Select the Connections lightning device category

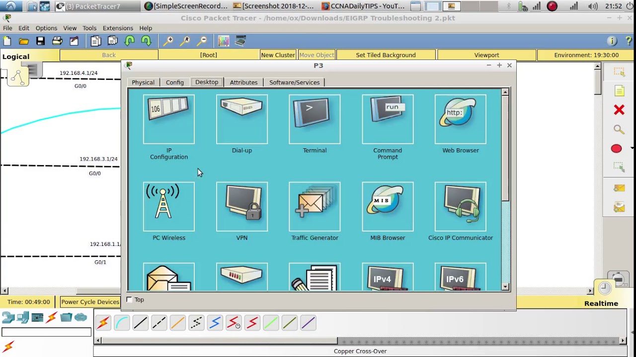point(52,317)
